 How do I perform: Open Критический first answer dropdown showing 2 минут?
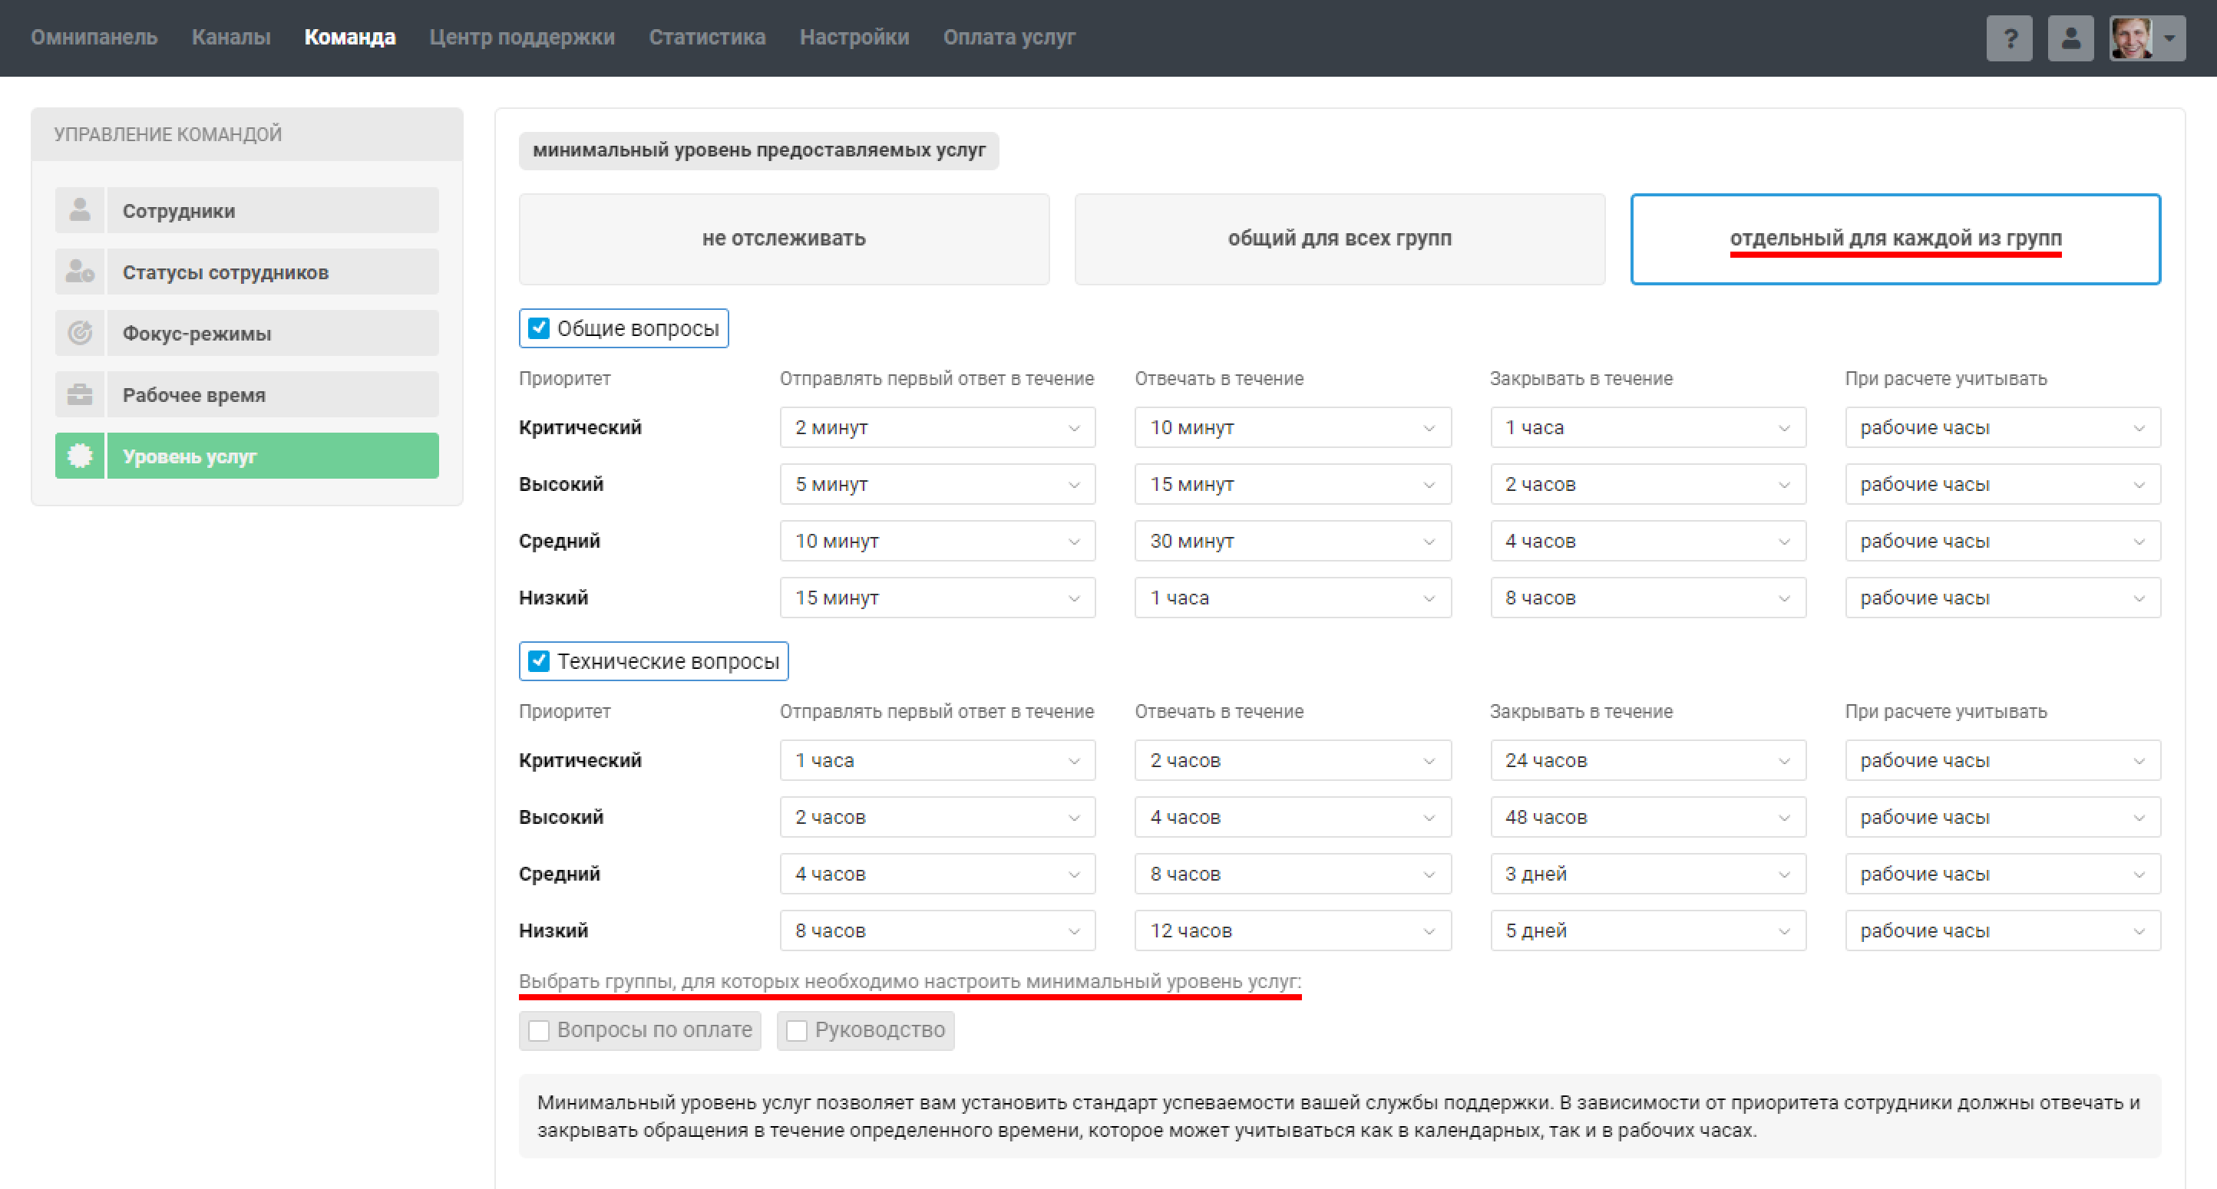point(937,427)
